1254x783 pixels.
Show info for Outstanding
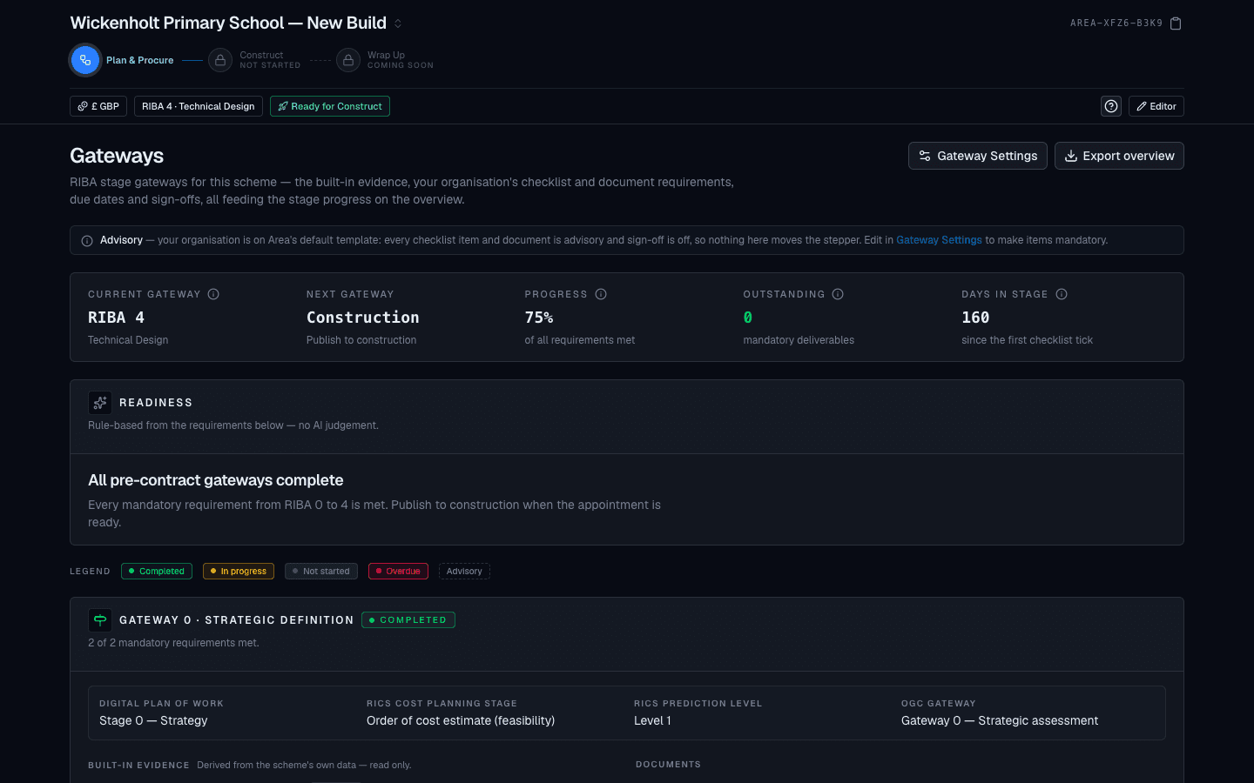tap(838, 294)
